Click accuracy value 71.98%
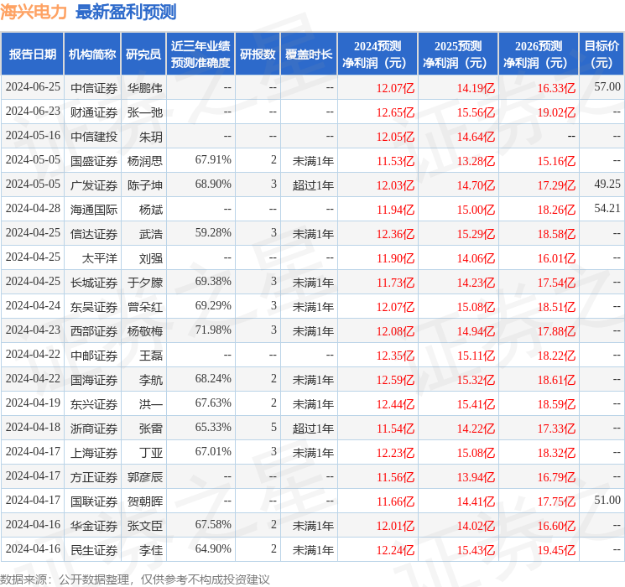The width and height of the screenshot is (625, 587). tap(213, 330)
